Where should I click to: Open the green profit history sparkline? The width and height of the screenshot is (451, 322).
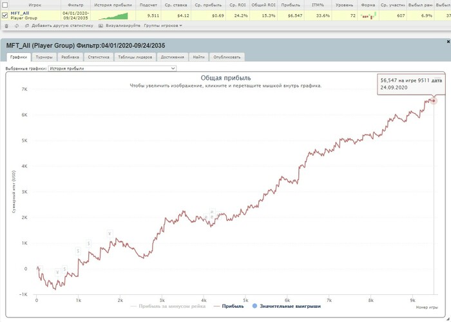click(x=113, y=16)
